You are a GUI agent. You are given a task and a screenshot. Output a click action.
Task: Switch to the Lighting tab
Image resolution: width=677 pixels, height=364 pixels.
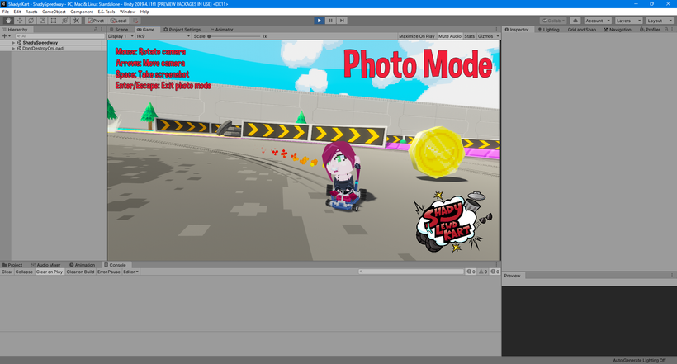548,30
